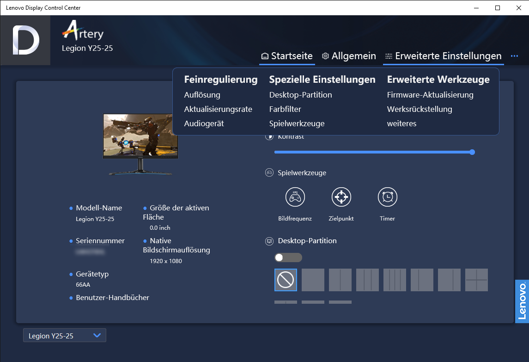Choose Desktop-Partition under Spezielle Einstellungen
Image resolution: width=529 pixels, height=362 pixels.
pos(301,95)
